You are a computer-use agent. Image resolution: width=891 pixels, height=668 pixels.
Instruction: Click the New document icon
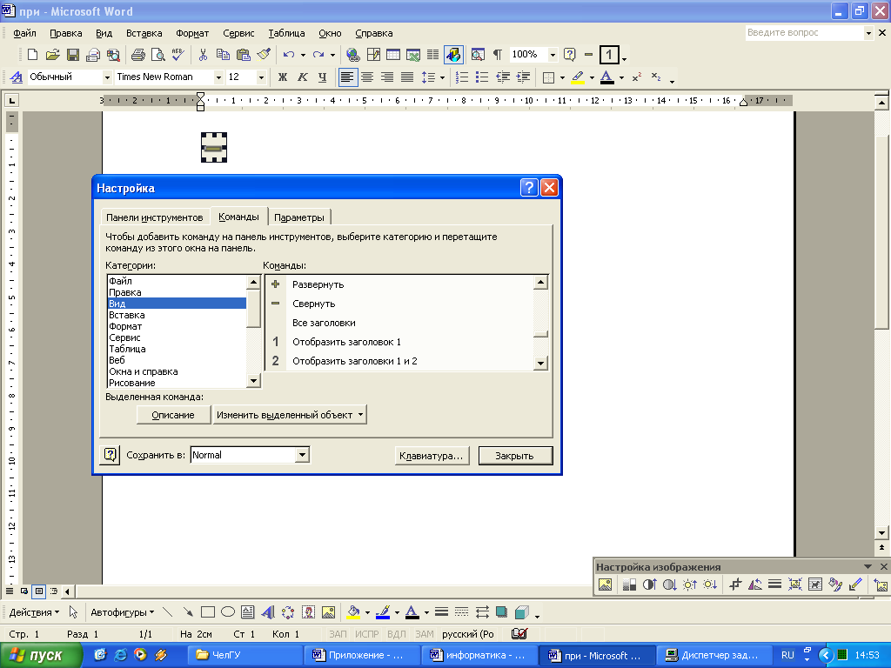coord(32,55)
